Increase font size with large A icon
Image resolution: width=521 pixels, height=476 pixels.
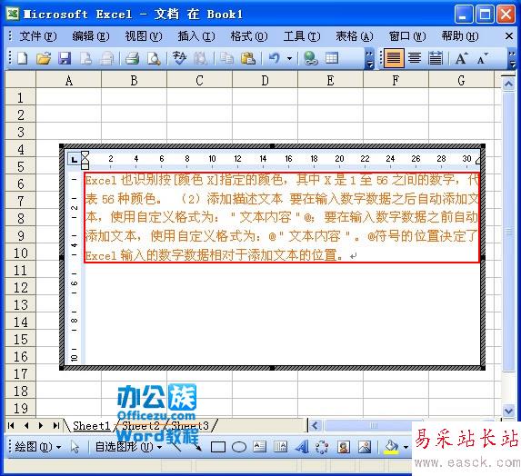[461, 59]
